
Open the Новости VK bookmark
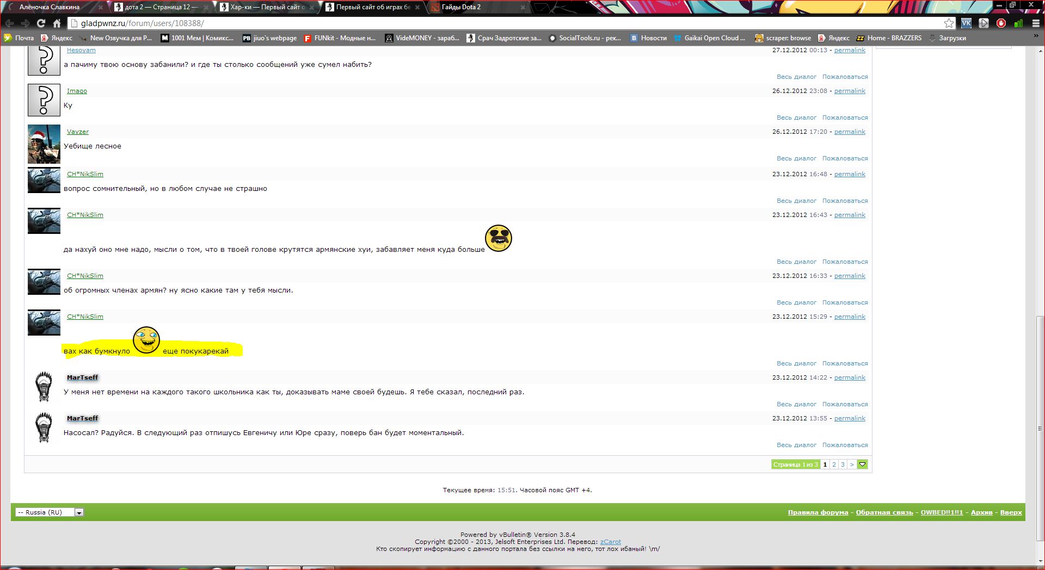point(648,38)
